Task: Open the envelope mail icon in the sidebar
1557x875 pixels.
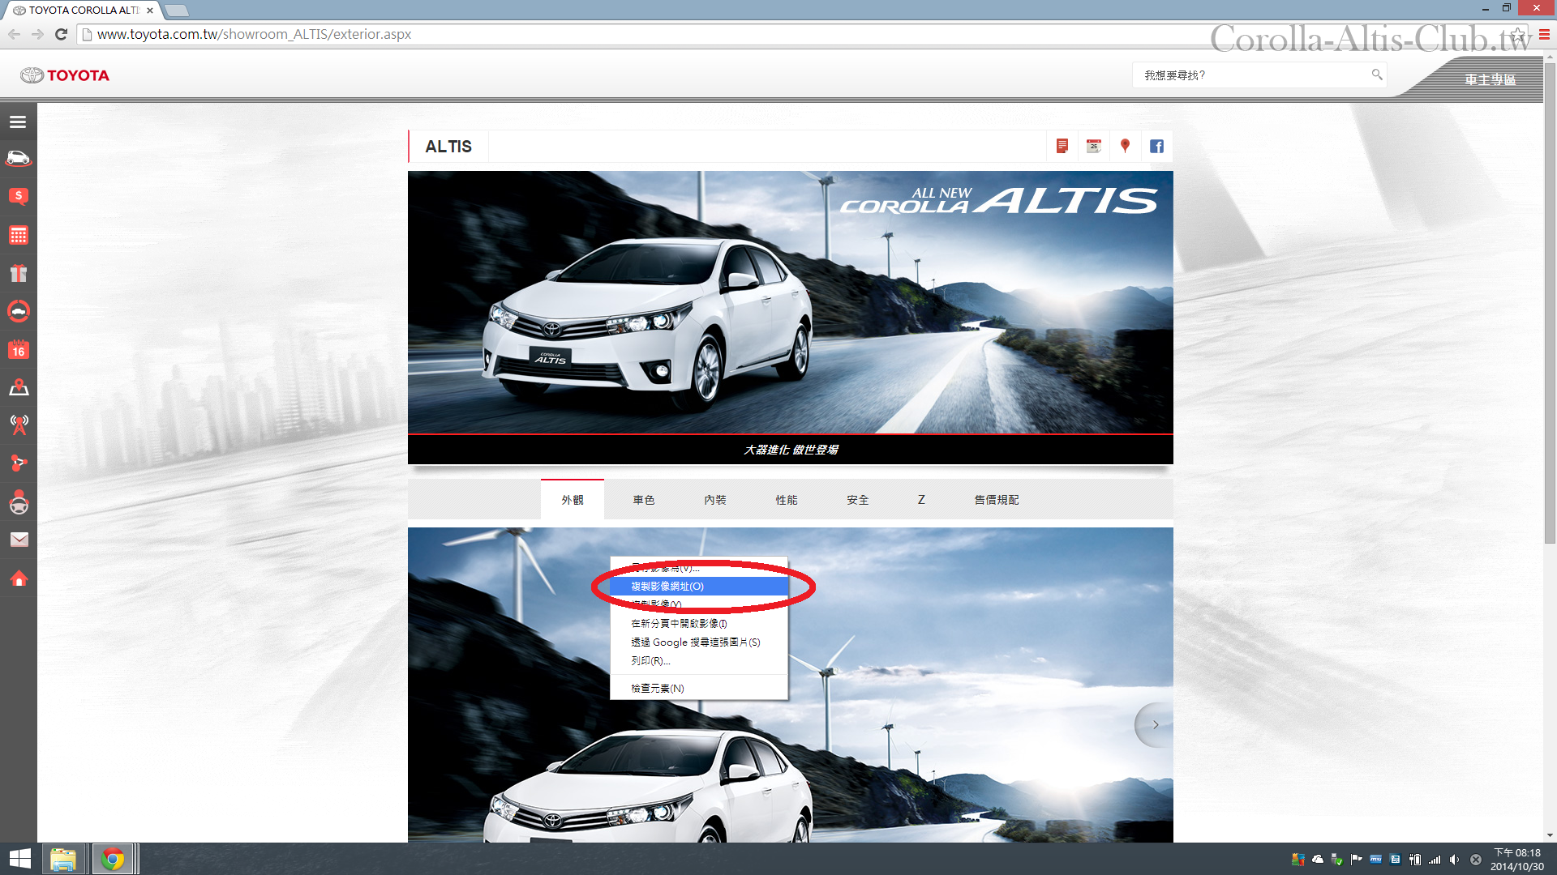Action: pos(18,540)
